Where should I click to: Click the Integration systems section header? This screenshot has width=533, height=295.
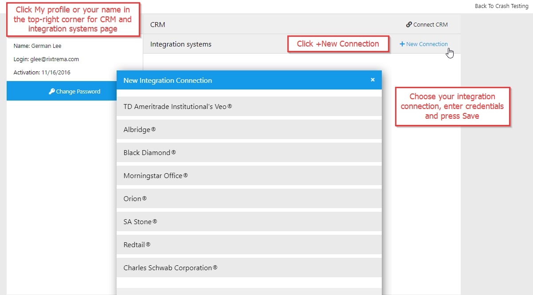[181, 44]
